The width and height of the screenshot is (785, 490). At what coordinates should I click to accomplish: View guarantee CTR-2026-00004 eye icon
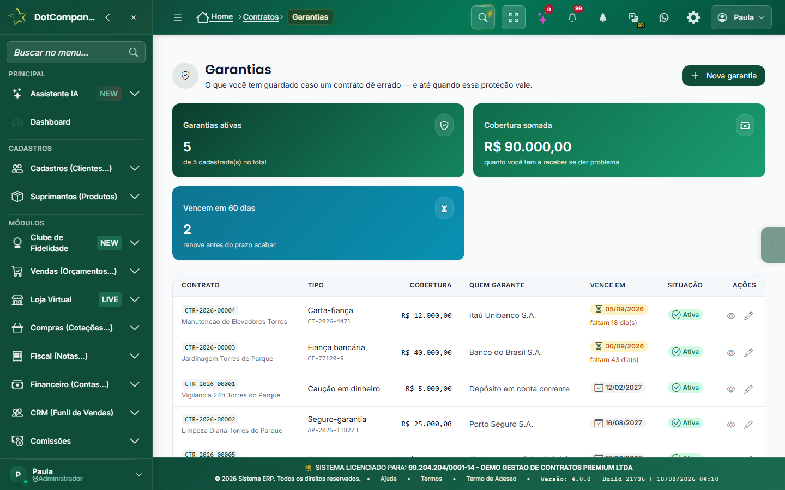click(731, 316)
